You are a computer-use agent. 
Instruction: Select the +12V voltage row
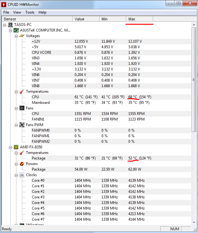[111, 41]
